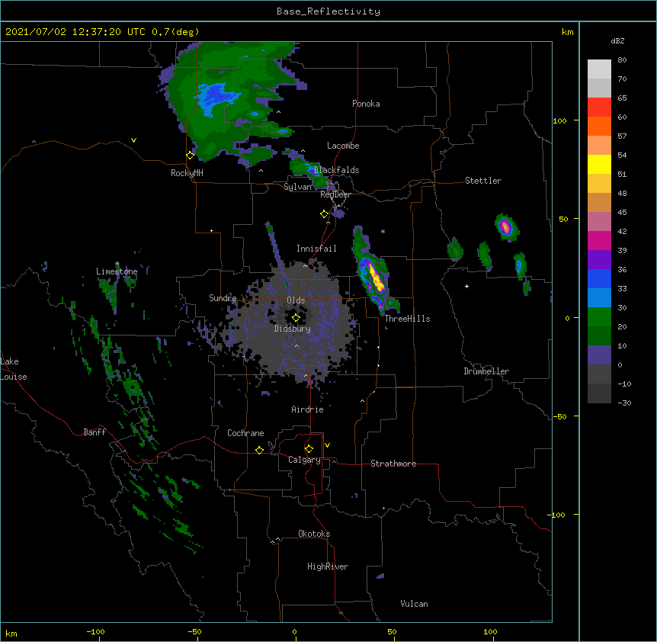Click the small magenta storm cell southeast of Stettler
This screenshot has width=657, height=642.
505,227
